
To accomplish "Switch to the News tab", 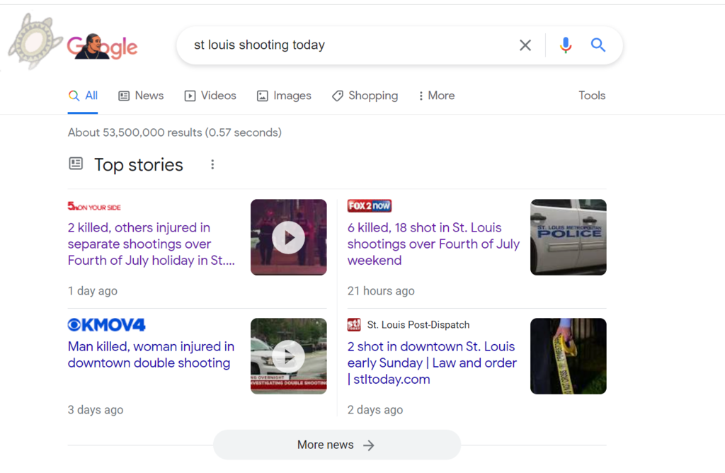I will 141,96.
